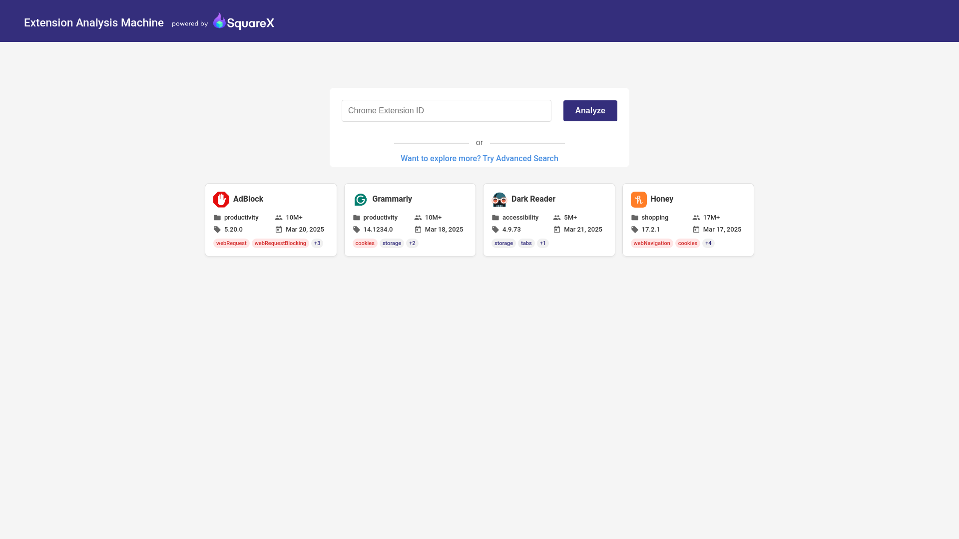
Task: Open the Grammarly extension card title
Action: (x=392, y=199)
